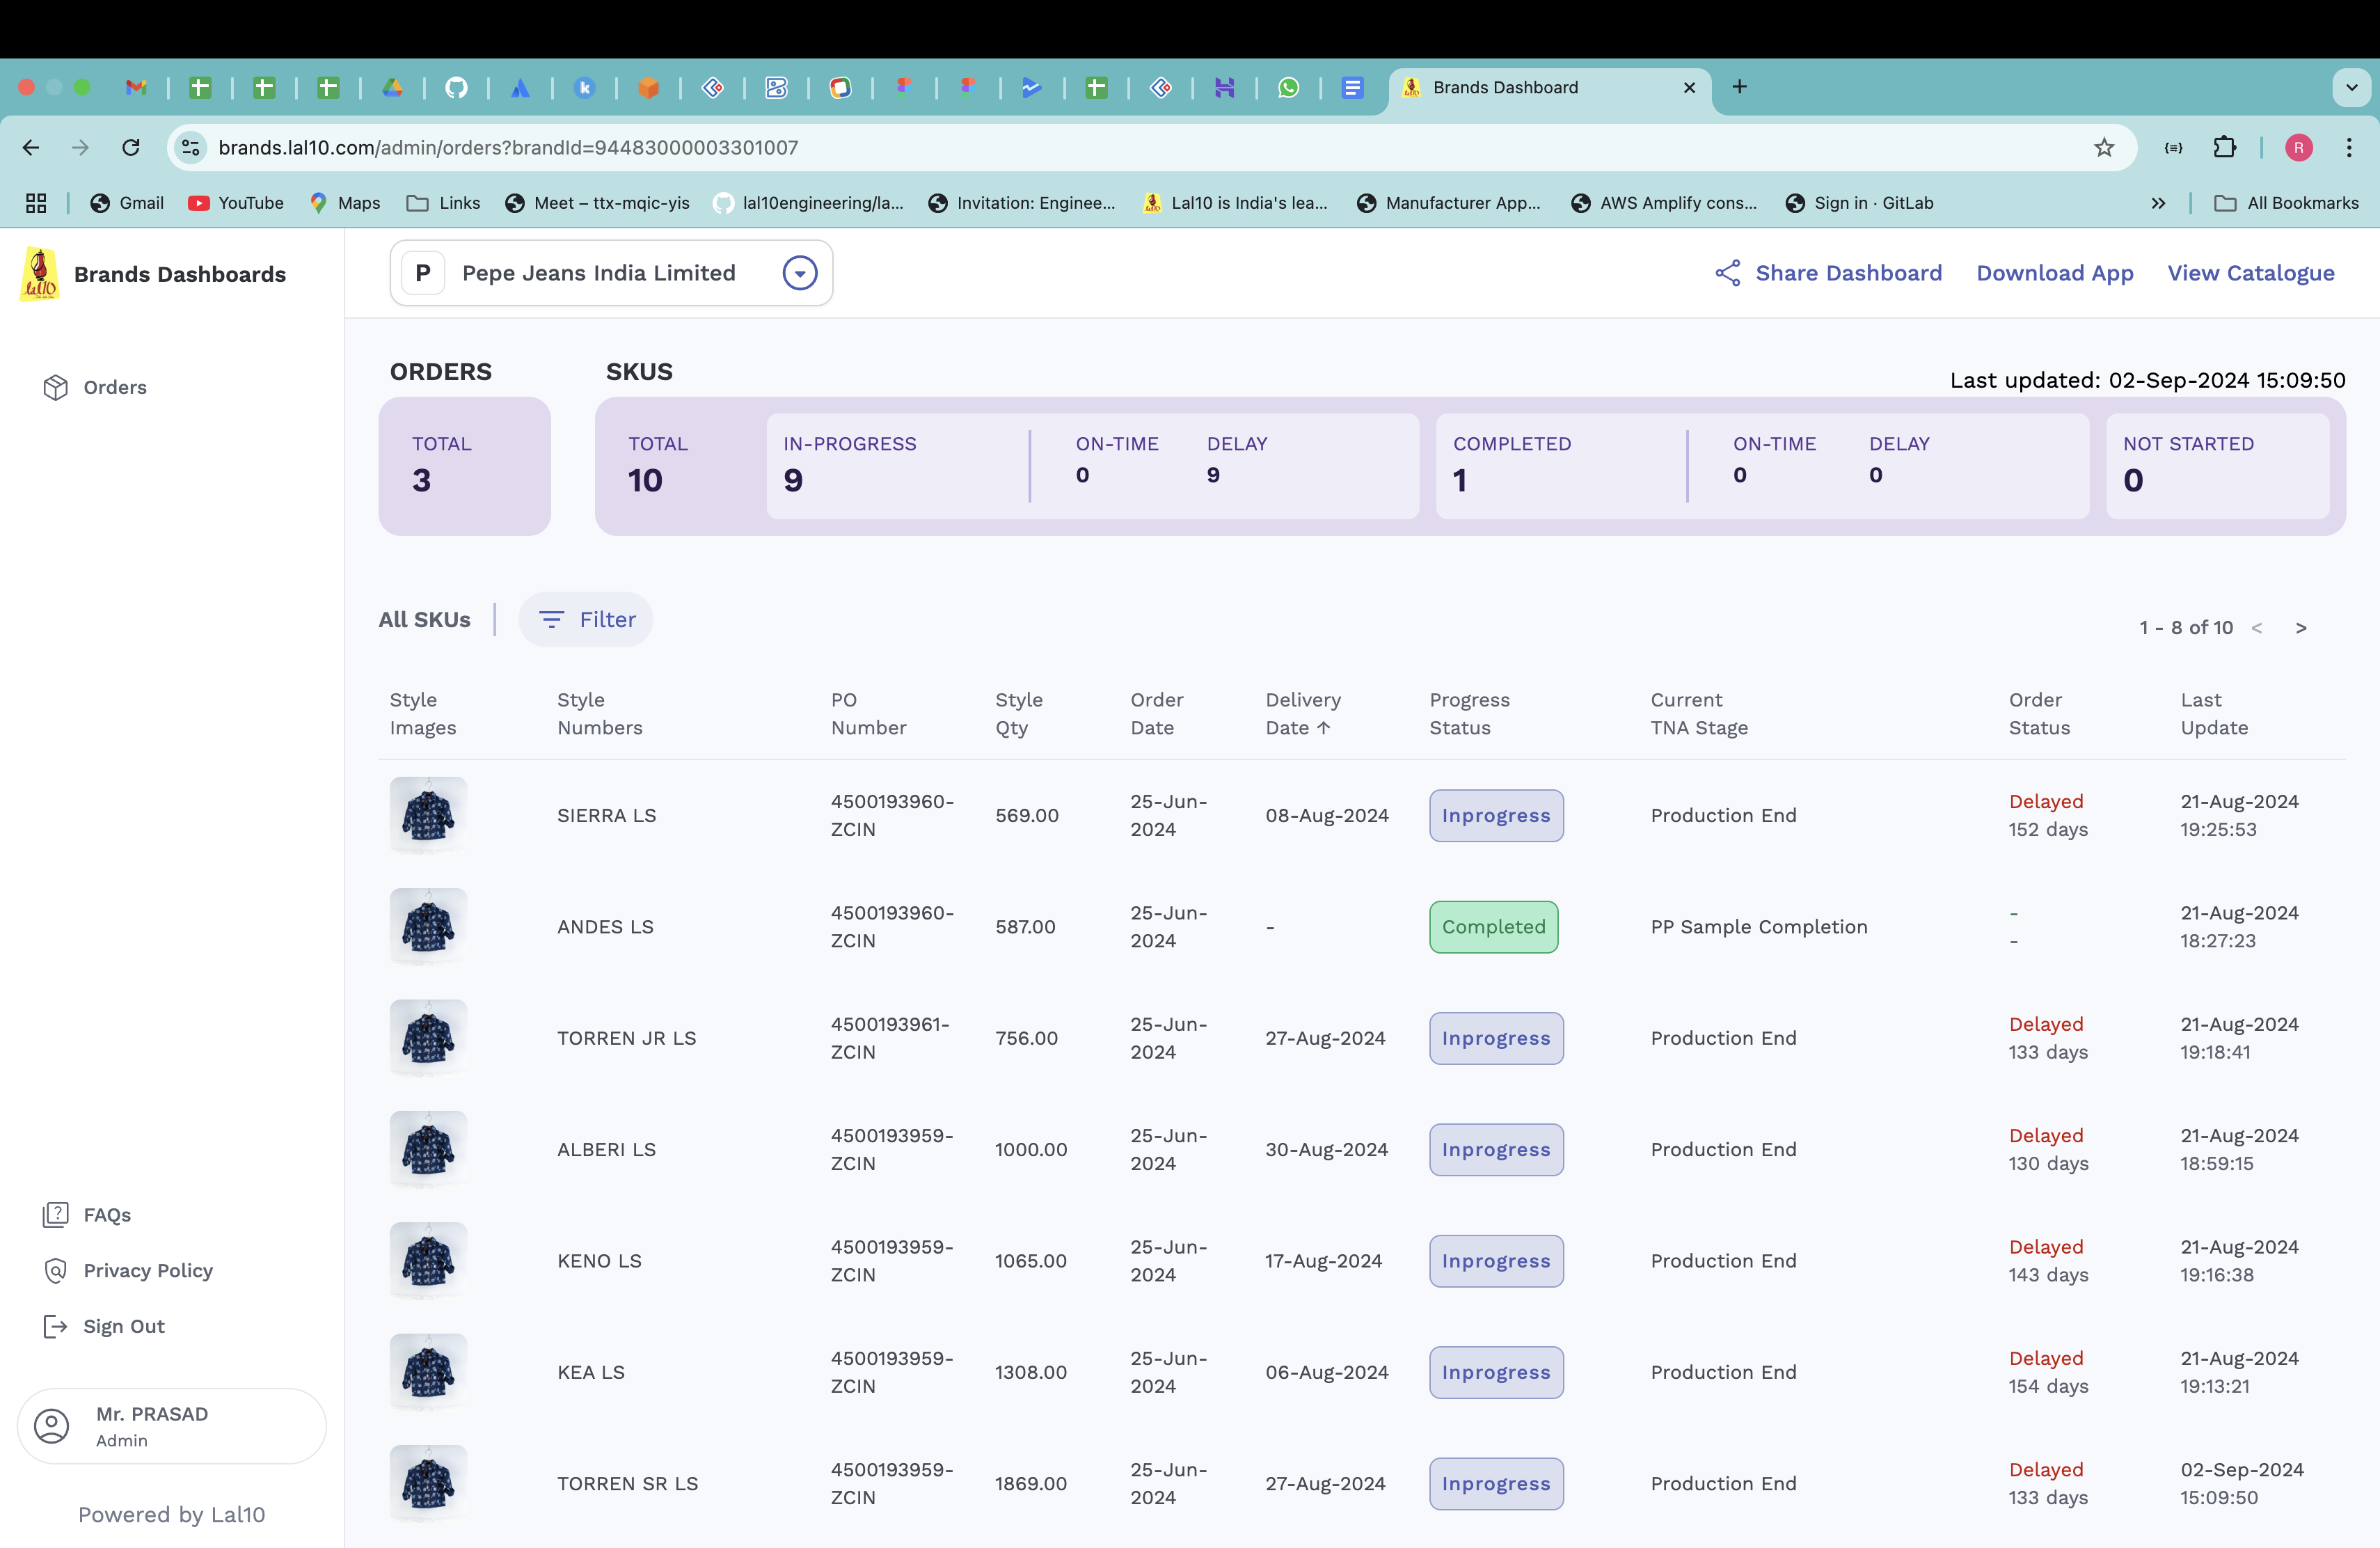
Task: Click the Download App link
Action: [2054, 273]
